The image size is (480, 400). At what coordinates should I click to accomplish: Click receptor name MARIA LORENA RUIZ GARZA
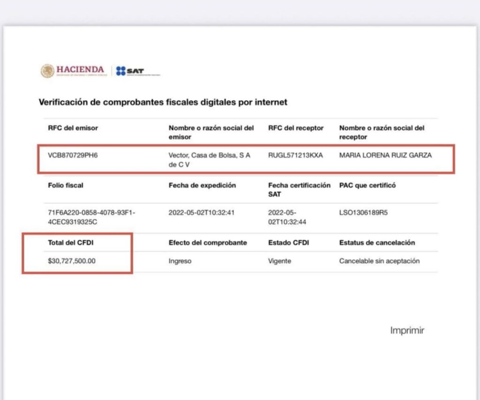385,156
